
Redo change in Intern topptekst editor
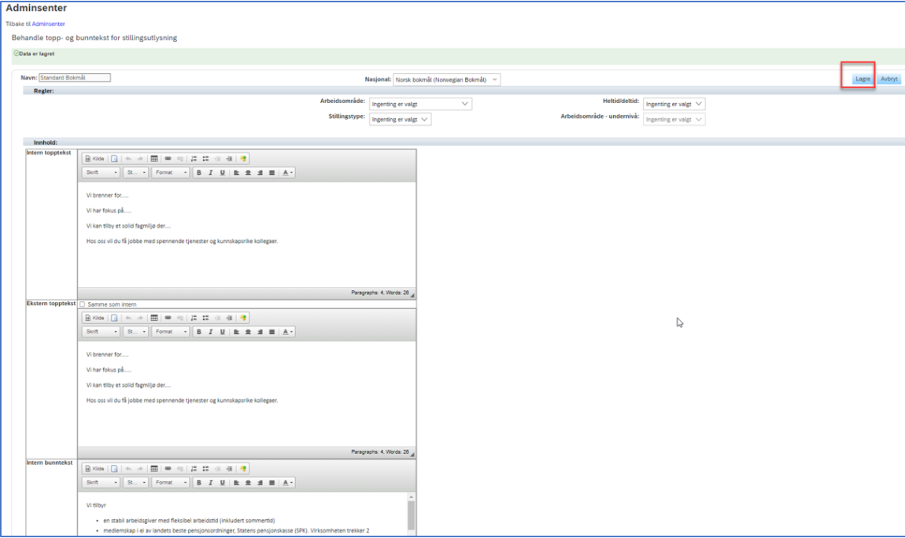pyautogui.click(x=139, y=159)
